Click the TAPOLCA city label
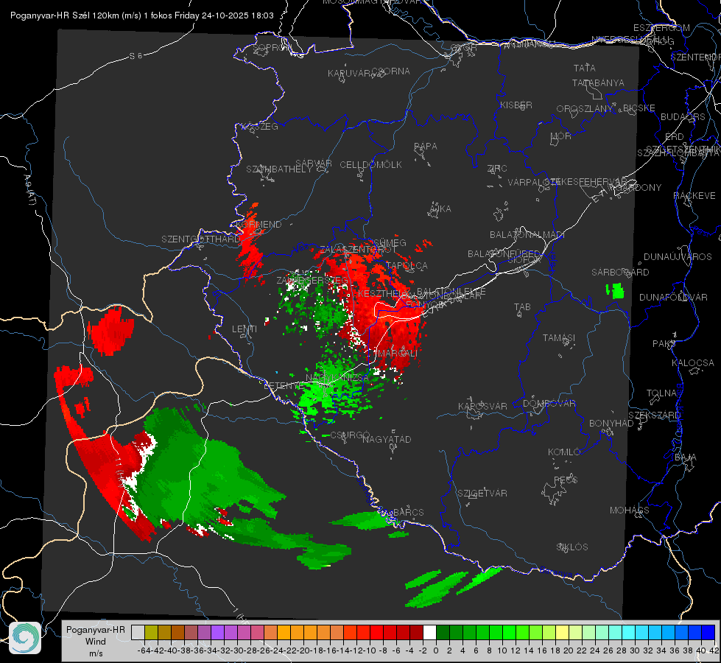This screenshot has width=721, height=663. (407, 266)
